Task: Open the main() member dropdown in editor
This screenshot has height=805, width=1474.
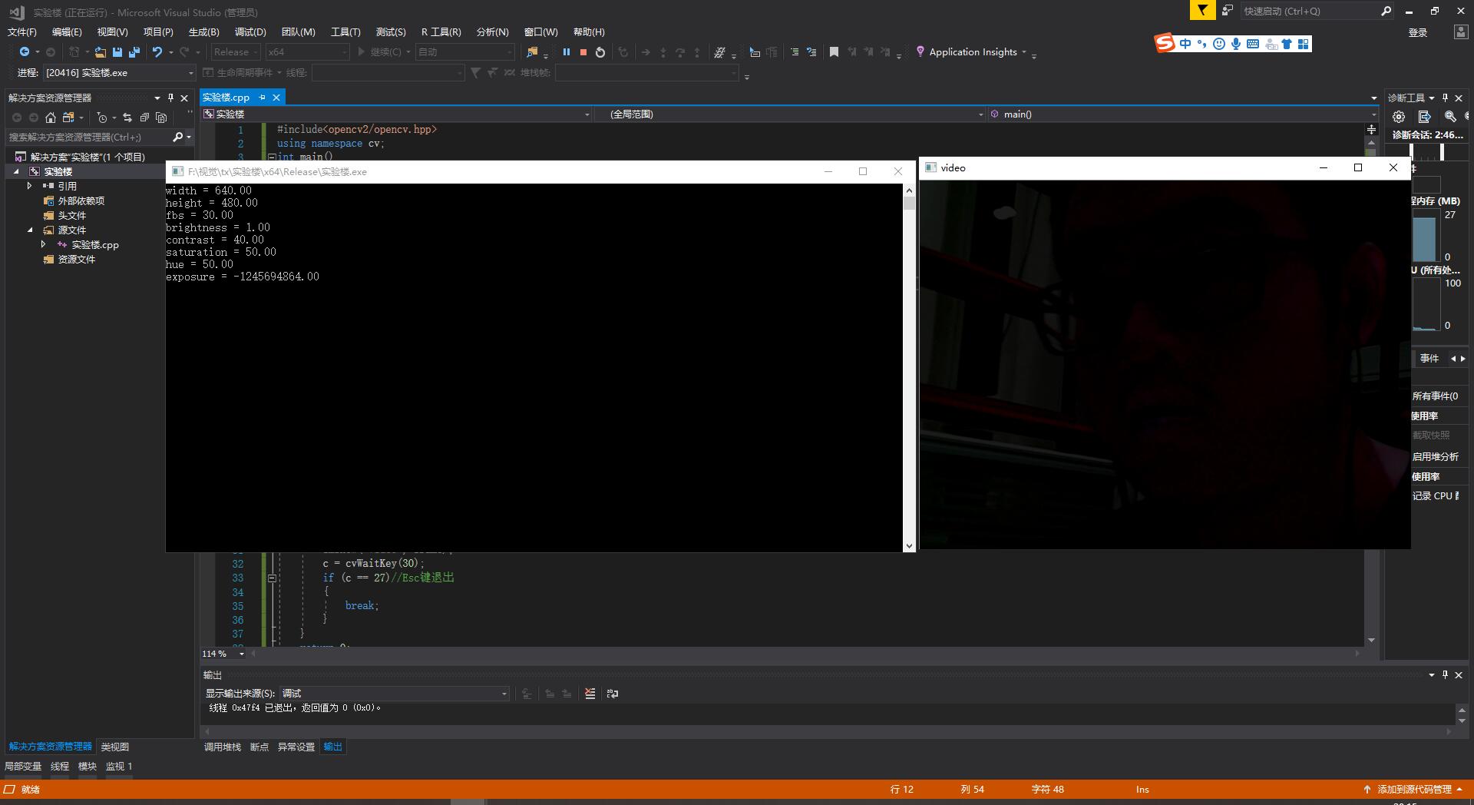Action: click(x=1182, y=114)
